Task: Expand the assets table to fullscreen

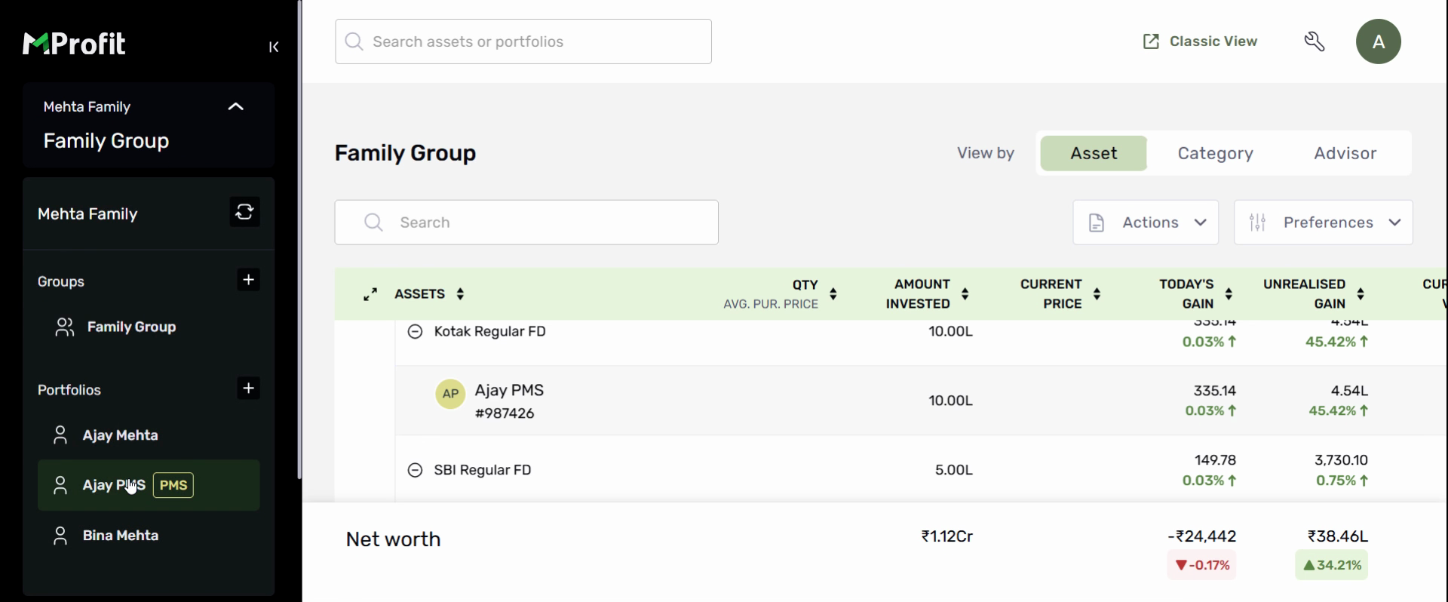Action: (370, 294)
